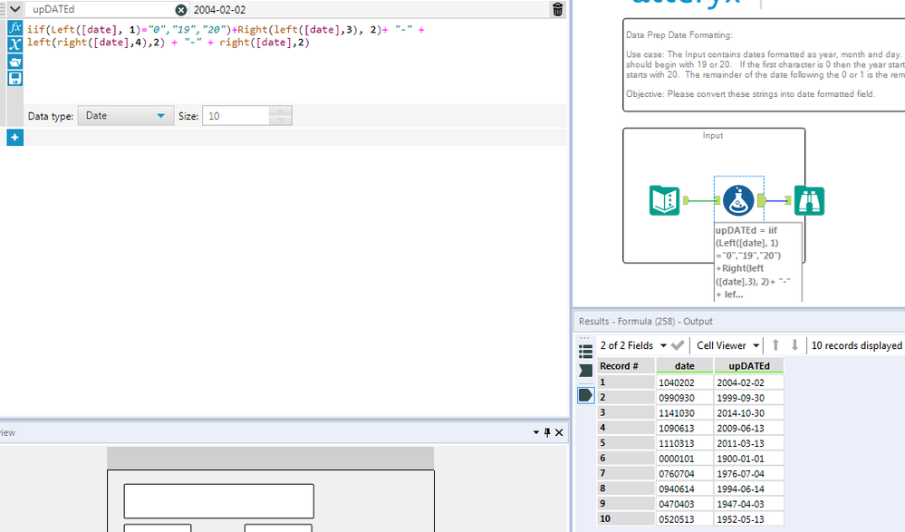Select the cell 1141030 in date column
The image size is (905, 532).
pyautogui.click(x=685, y=412)
